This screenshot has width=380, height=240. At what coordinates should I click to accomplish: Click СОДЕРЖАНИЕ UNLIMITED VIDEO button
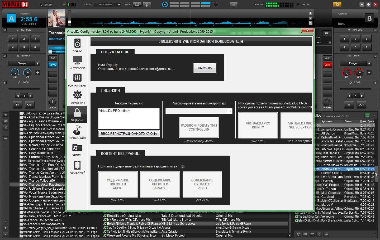point(202,184)
